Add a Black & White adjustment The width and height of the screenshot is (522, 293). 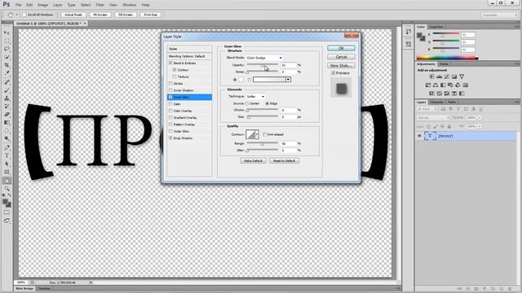[443, 85]
